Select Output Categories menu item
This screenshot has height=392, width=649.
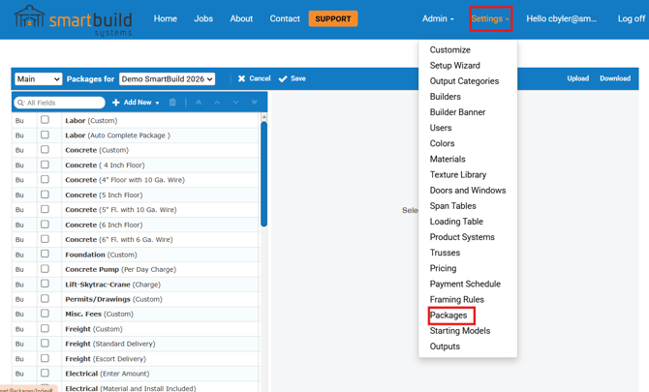point(464,81)
